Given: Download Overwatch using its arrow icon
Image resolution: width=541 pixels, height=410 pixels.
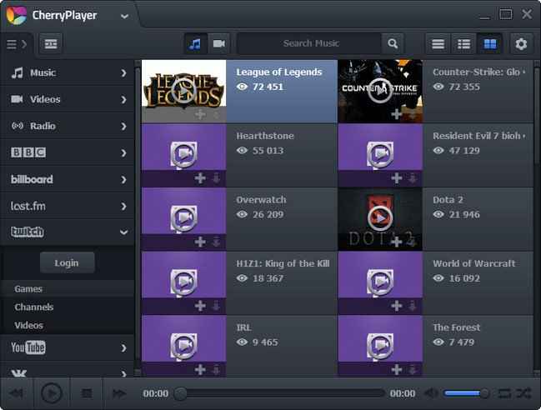Looking at the screenshot, I should point(216,242).
